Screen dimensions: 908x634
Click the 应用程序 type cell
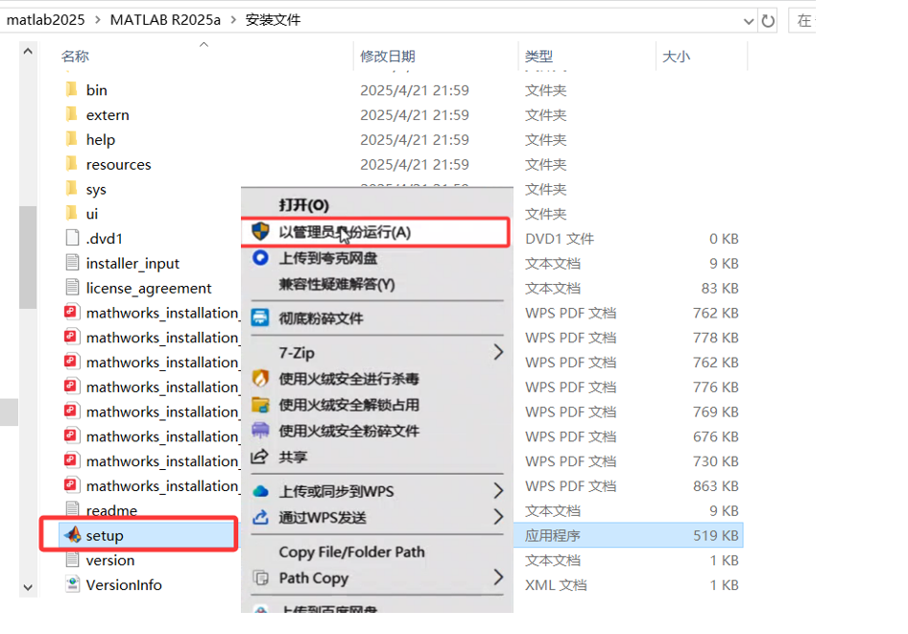click(x=553, y=535)
